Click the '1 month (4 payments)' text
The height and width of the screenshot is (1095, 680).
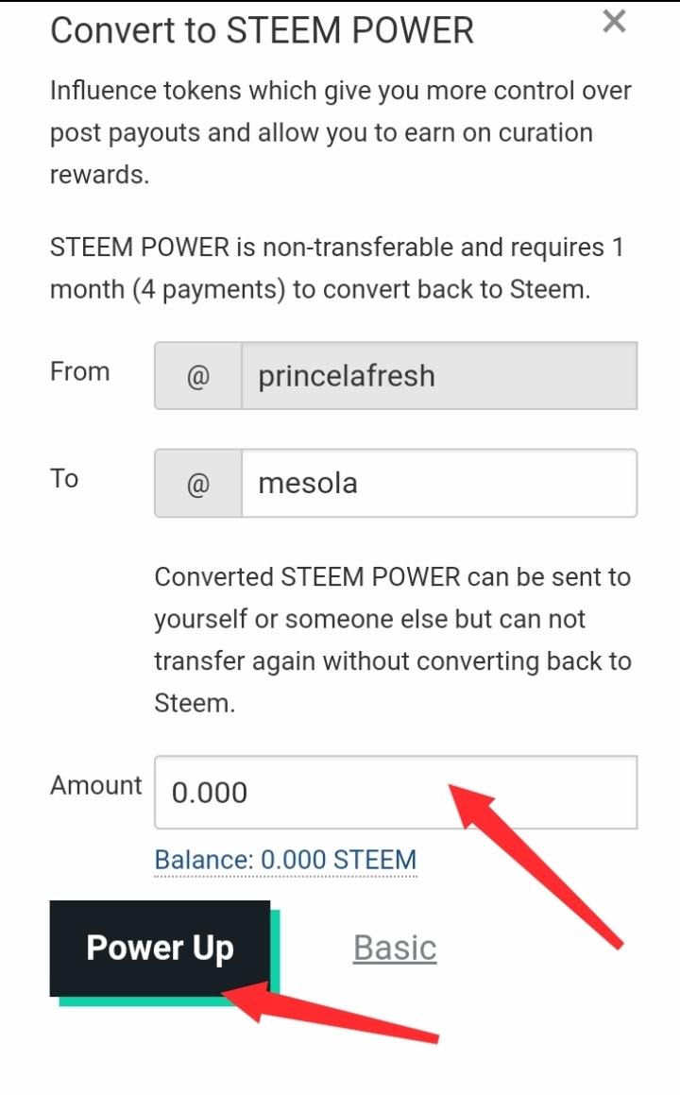point(167,289)
